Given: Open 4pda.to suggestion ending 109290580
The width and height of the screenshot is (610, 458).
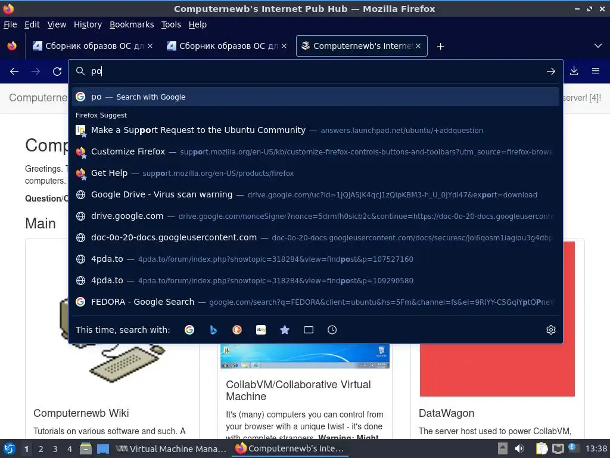Looking at the screenshot, I should [x=316, y=280].
